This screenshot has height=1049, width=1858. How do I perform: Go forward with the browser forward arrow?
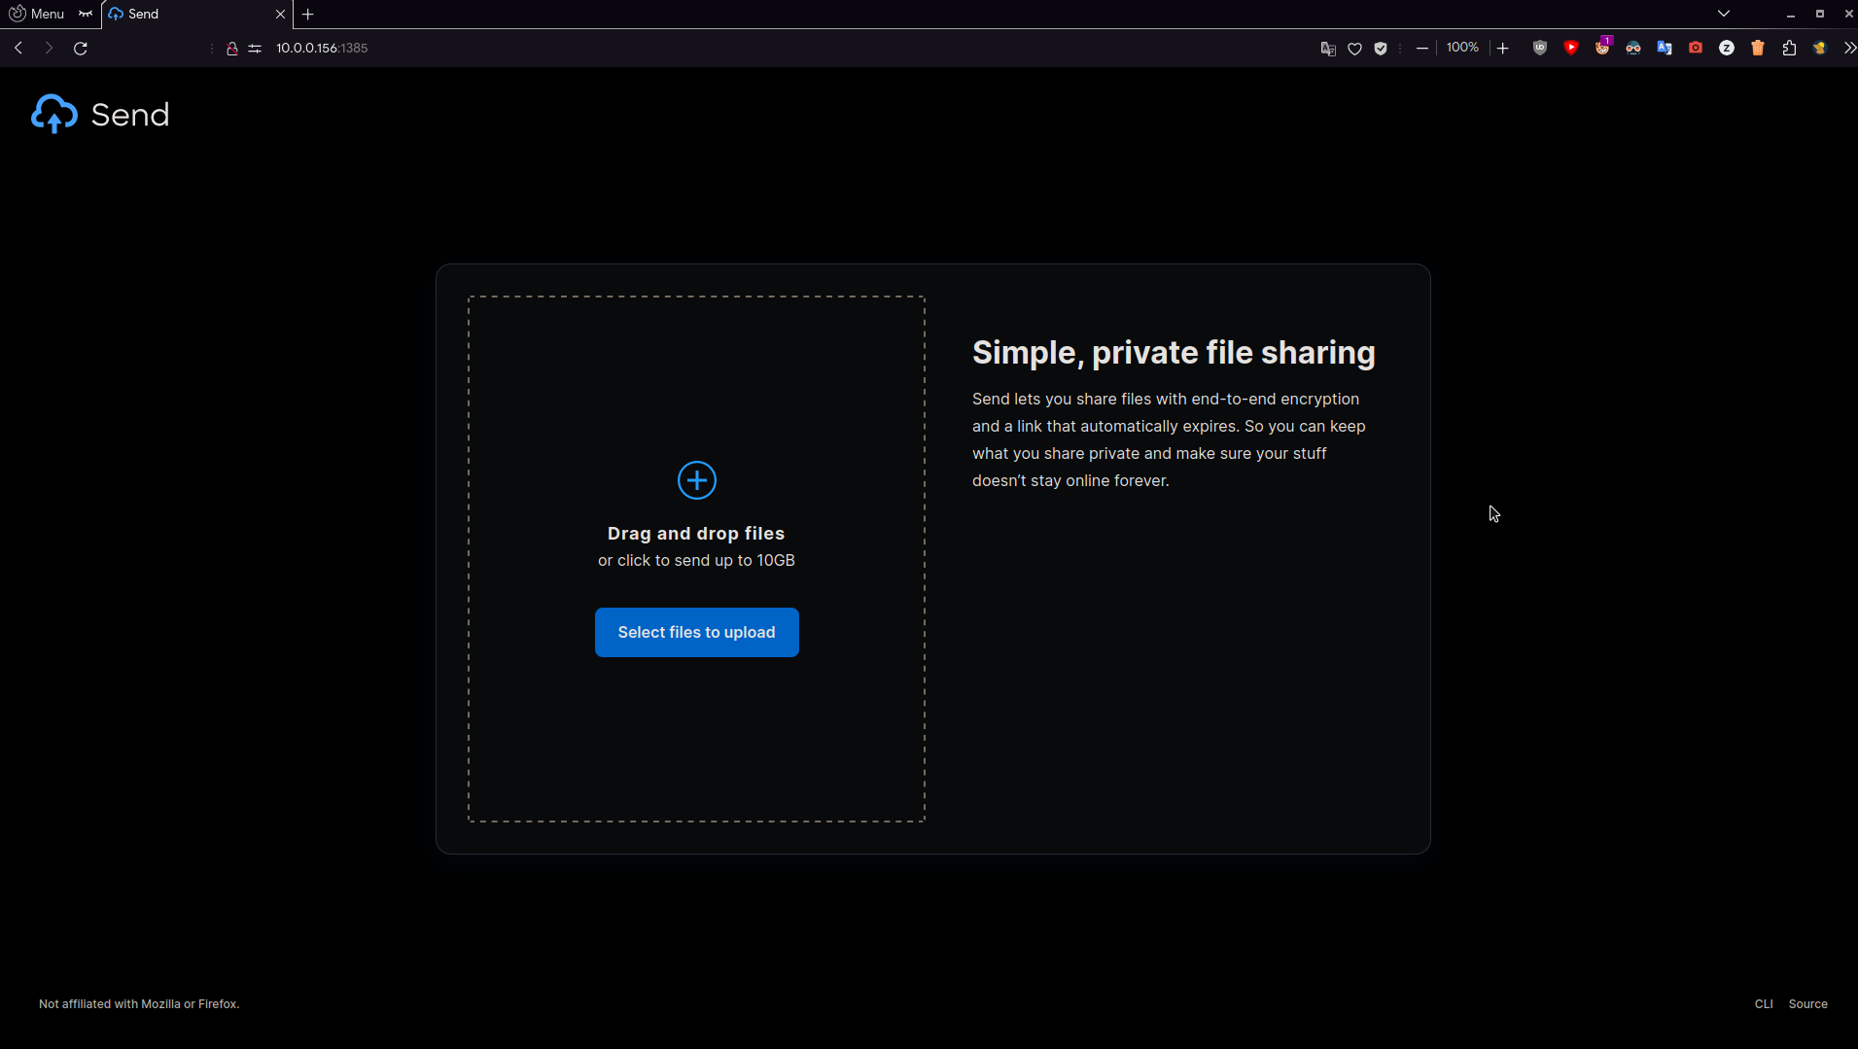click(x=49, y=48)
